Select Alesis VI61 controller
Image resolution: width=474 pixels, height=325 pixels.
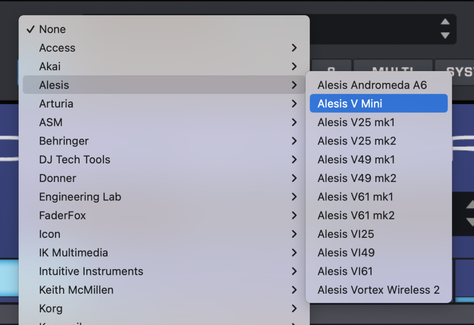pos(345,271)
